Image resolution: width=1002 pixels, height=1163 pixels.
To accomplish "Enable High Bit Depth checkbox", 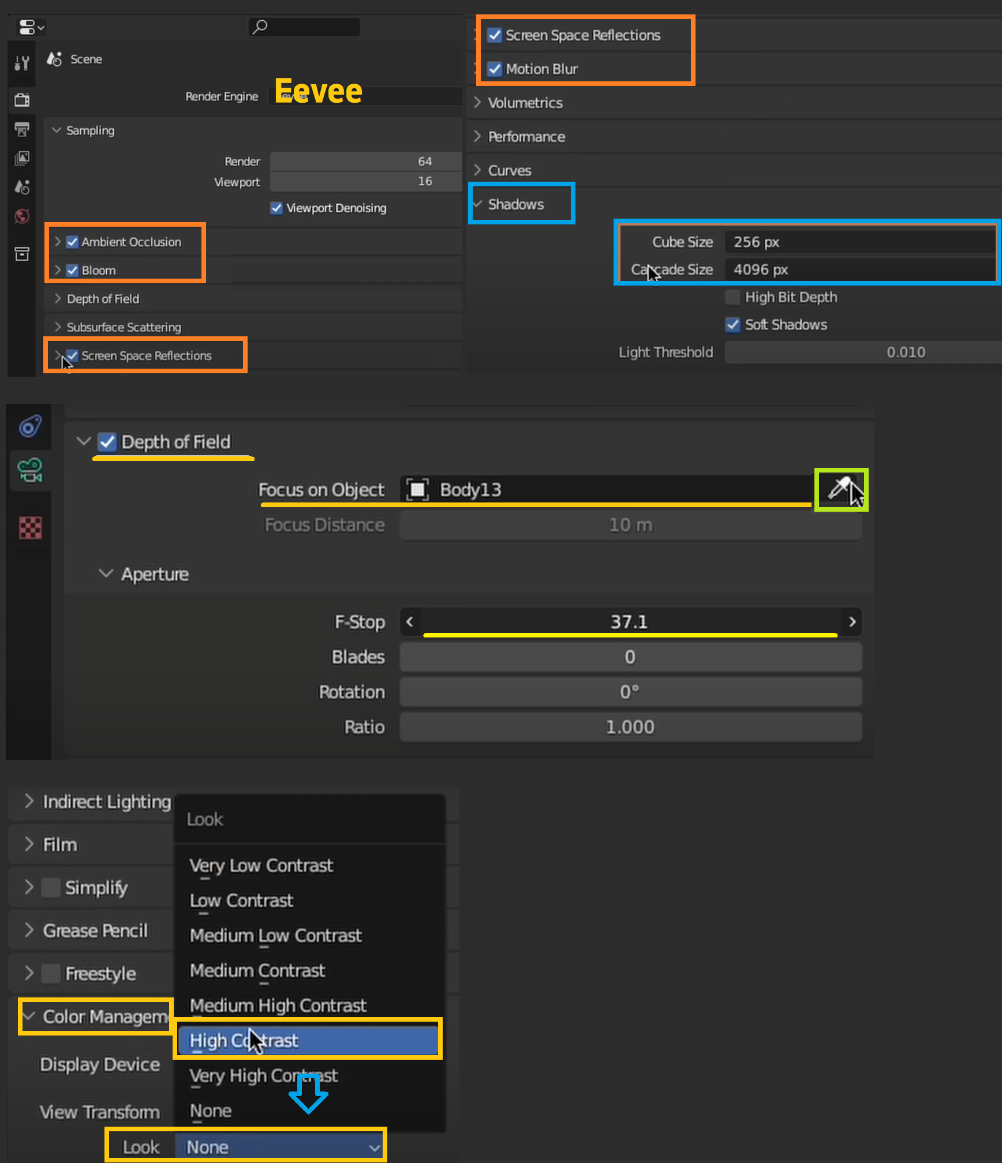I will pos(732,297).
